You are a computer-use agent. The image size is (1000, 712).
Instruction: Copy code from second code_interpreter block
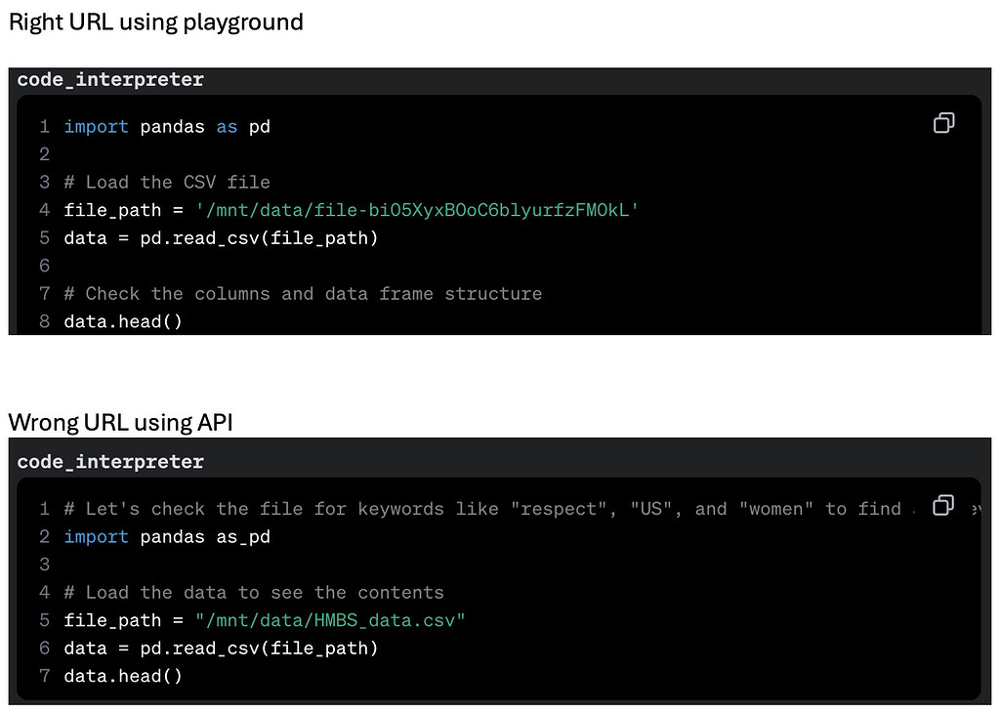943,505
